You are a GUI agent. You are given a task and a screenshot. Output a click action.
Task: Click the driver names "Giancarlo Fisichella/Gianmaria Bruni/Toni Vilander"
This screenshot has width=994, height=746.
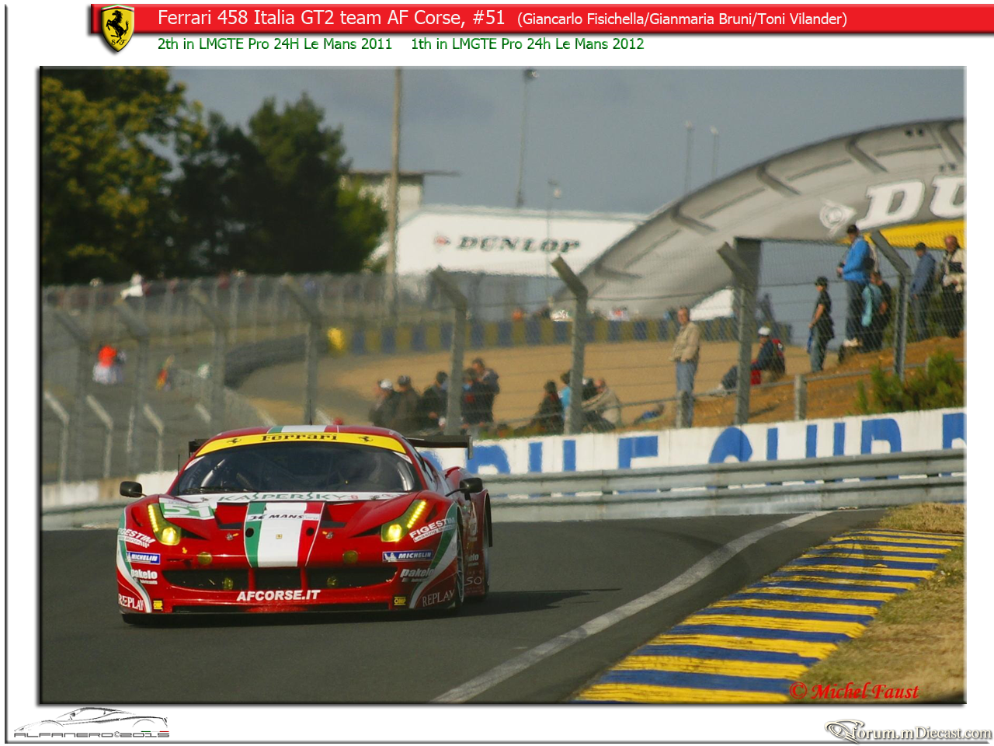pyautogui.click(x=683, y=19)
